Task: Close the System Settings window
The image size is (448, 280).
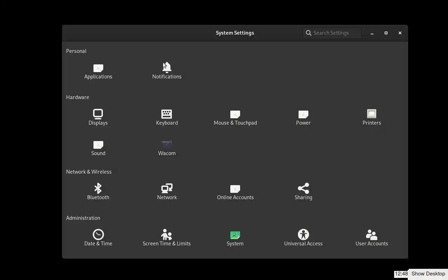Action: click(x=400, y=33)
